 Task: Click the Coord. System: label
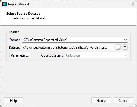coord(52,55)
